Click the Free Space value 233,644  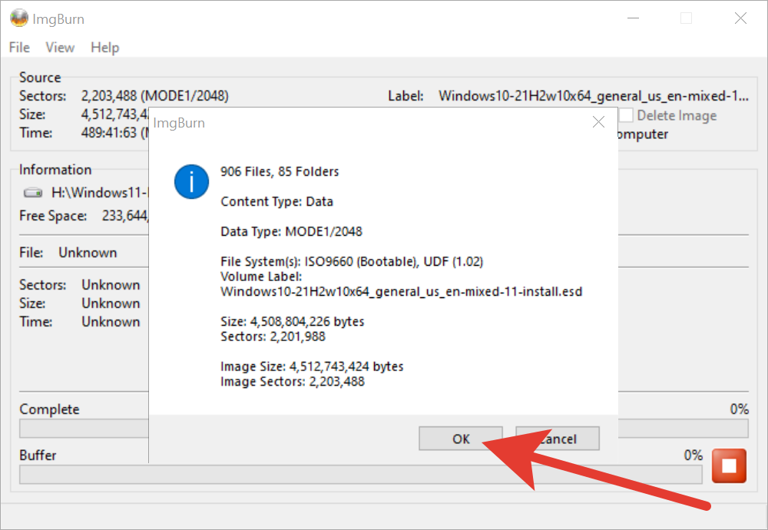coord(125,216)
